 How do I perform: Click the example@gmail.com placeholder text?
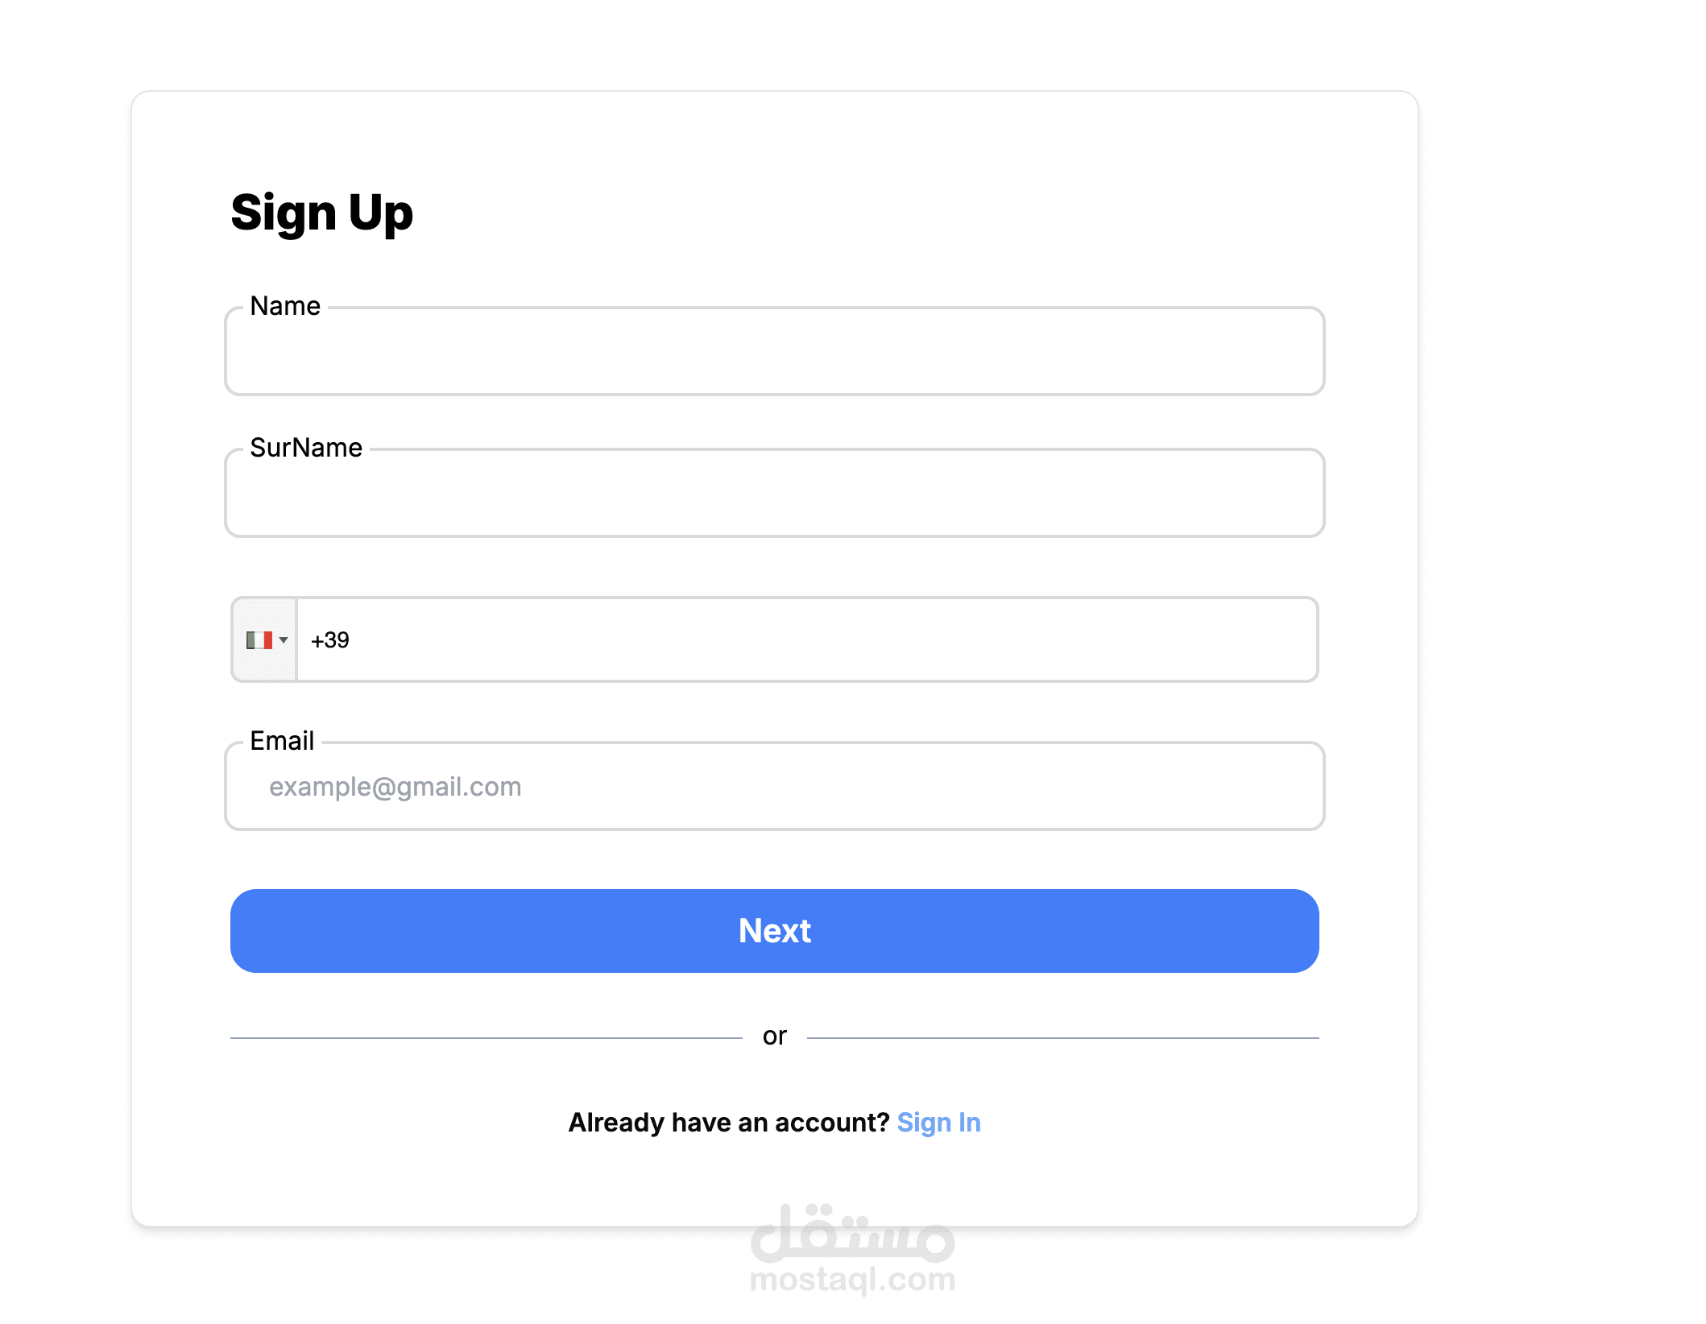pyautogui.click(x=395, y=787)
